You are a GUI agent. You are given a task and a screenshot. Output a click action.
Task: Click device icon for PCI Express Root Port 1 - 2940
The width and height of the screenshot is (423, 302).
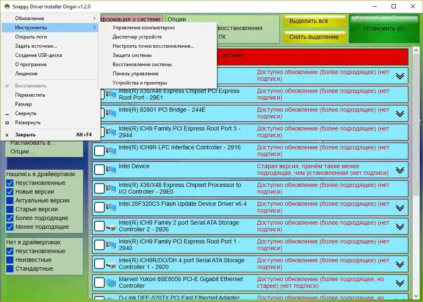(x=111, y=245)
